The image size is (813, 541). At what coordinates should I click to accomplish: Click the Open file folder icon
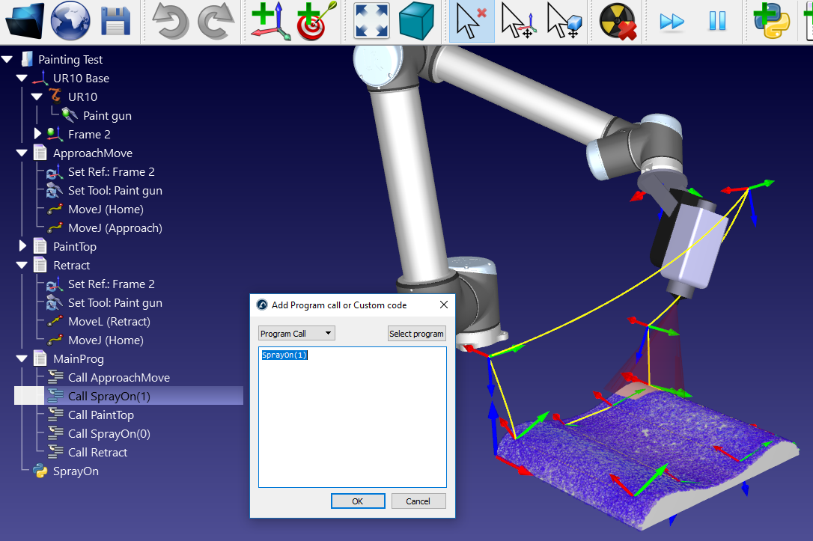click(25, 21)
